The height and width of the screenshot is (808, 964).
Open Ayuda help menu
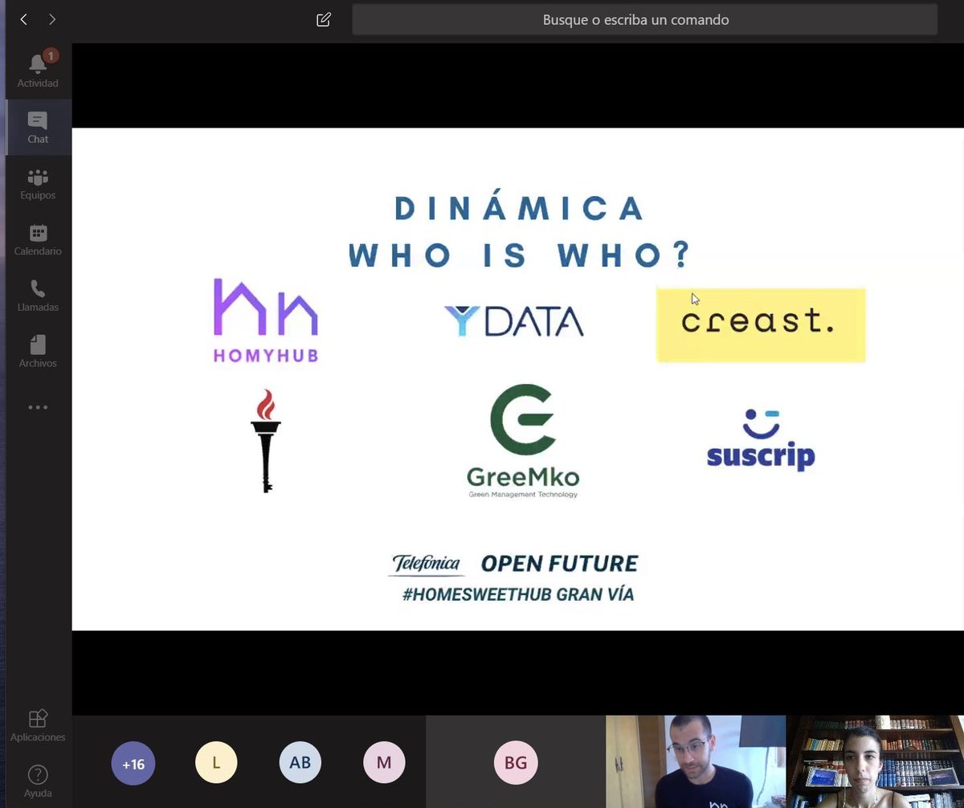(38, 781)
